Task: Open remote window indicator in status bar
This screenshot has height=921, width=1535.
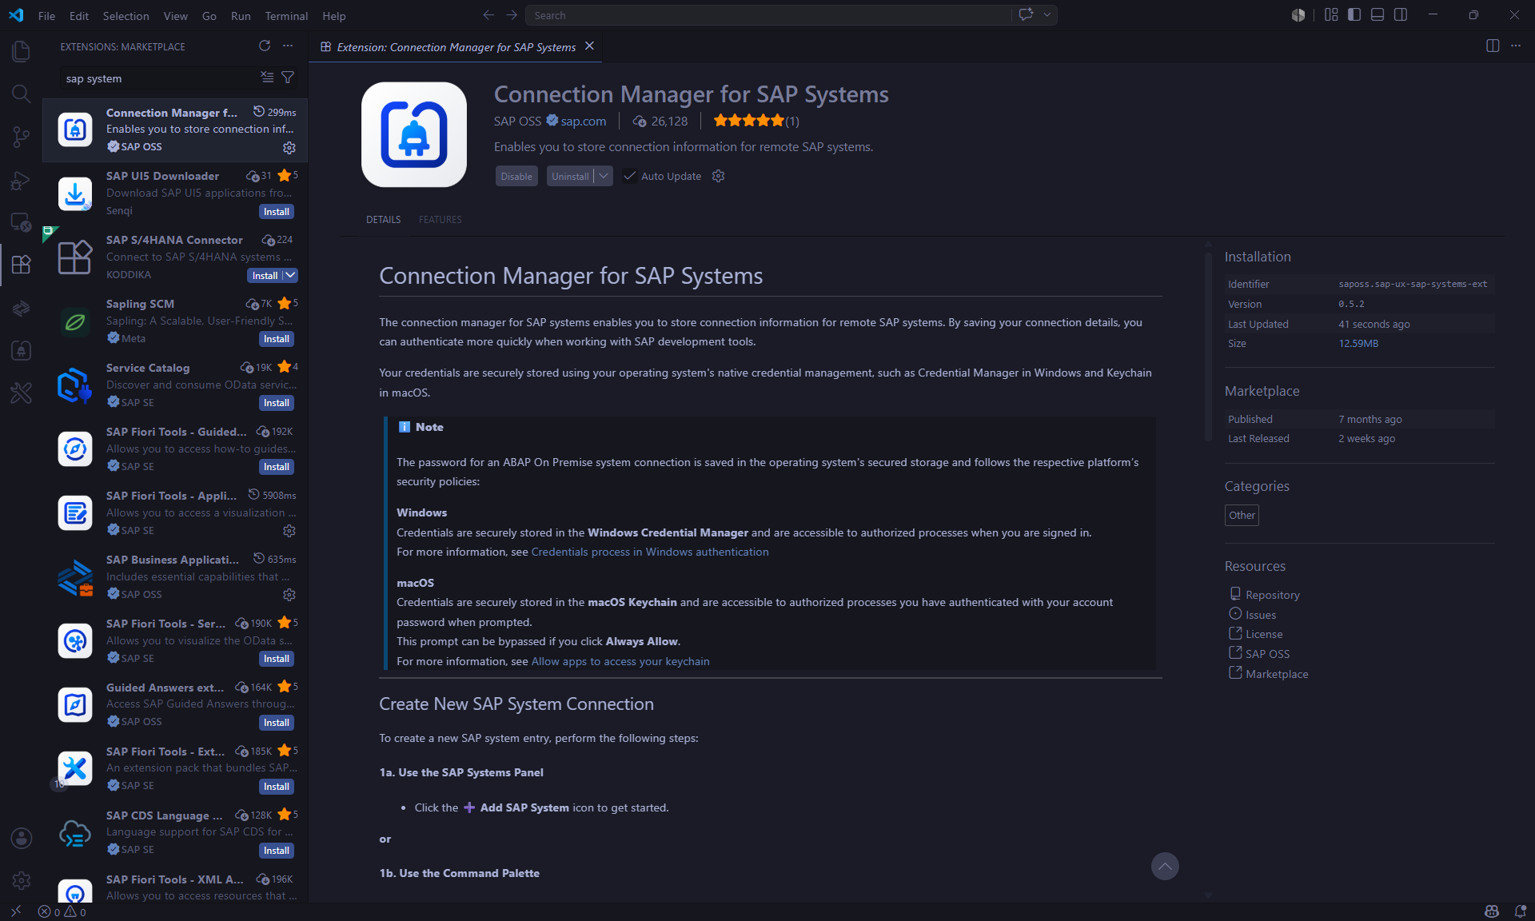Action: tap(15, 912)
